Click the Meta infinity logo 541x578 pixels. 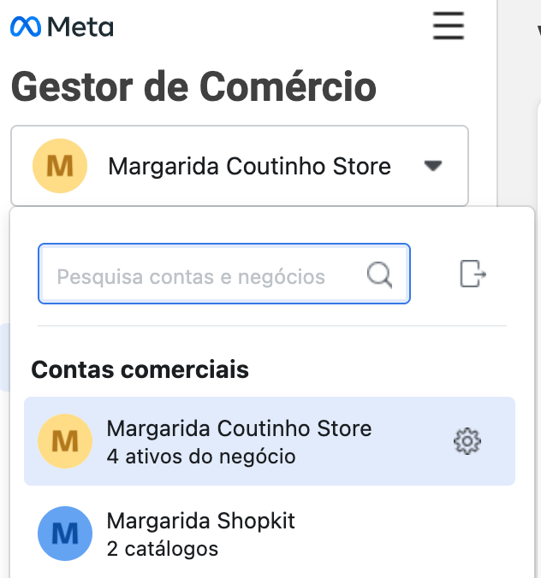click(27, 27)
